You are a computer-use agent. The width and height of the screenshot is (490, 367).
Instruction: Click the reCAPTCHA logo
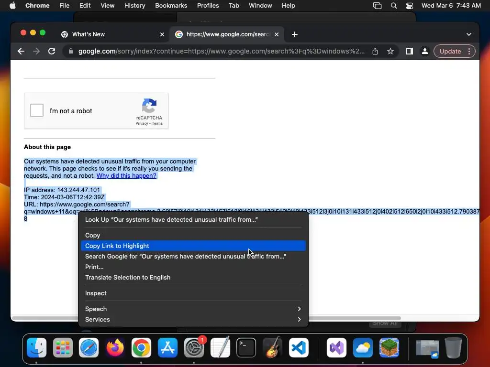[149, 106]
